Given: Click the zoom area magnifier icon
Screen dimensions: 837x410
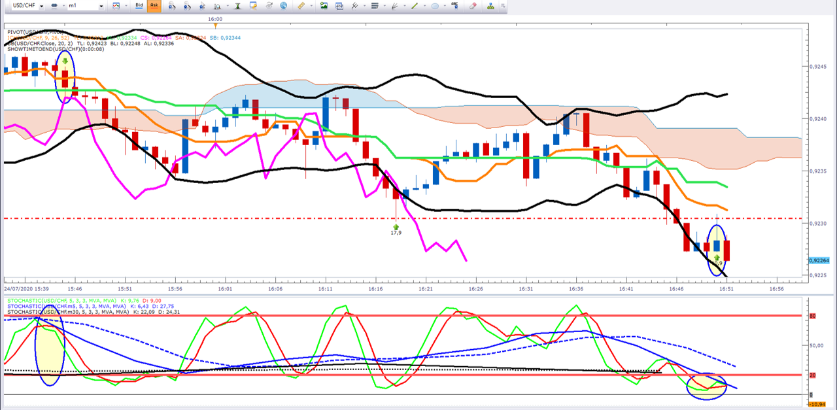Looking at the screenshot, I should click(x=218, y=6).
